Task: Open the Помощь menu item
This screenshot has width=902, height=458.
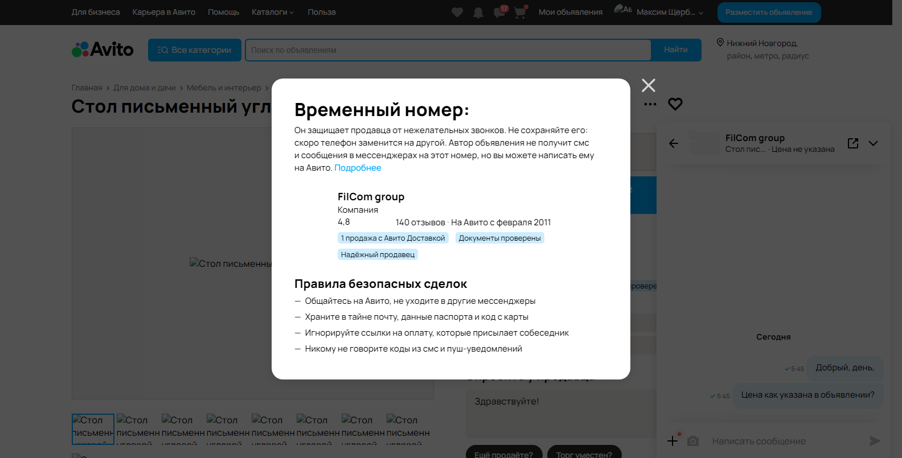Action: [223, 12]
